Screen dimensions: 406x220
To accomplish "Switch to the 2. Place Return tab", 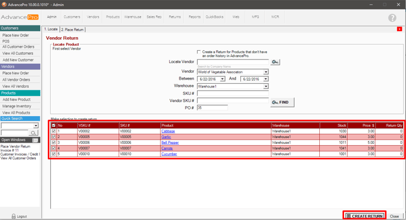I will pos(73,29).
